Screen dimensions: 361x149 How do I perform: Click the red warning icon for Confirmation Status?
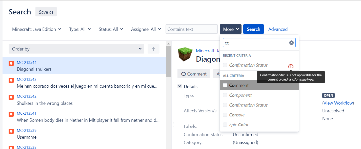291,66
